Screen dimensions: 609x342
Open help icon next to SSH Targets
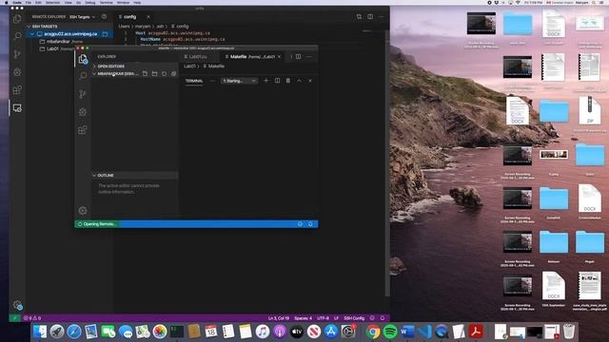pyautogui.click(x=104, y=17)
